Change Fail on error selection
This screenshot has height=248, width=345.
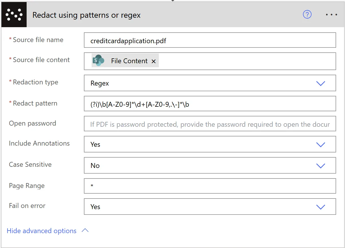pyautogui.click(x=210, y=207)
